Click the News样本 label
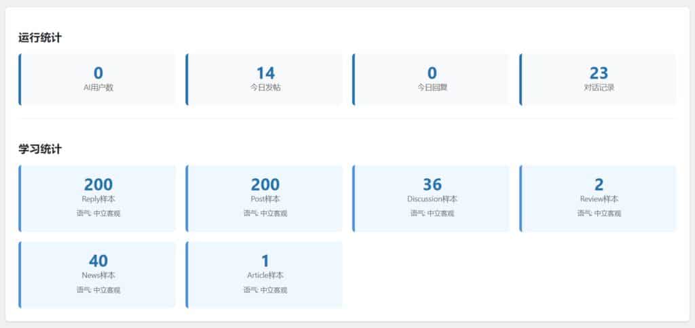 [x=98, y=275]
